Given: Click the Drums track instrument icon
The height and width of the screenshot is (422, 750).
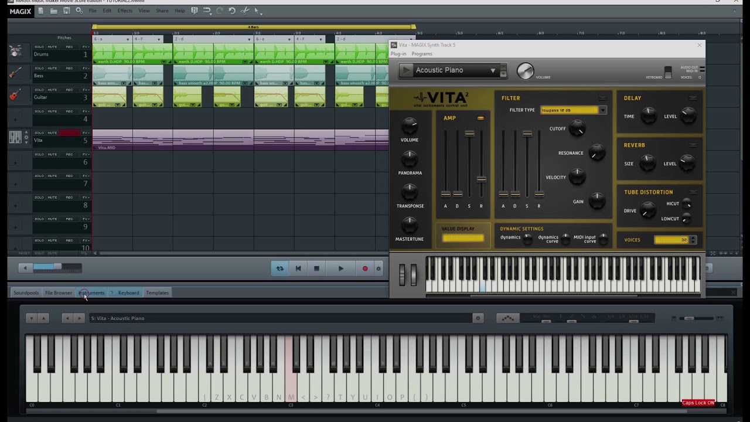Looking at the screenshot, I should pyautogui.click(x=16, y=52).
